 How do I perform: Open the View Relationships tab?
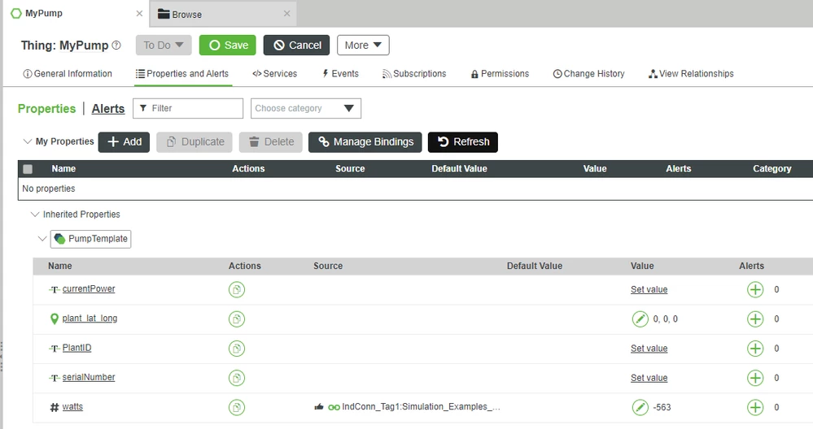pos(691,73)
